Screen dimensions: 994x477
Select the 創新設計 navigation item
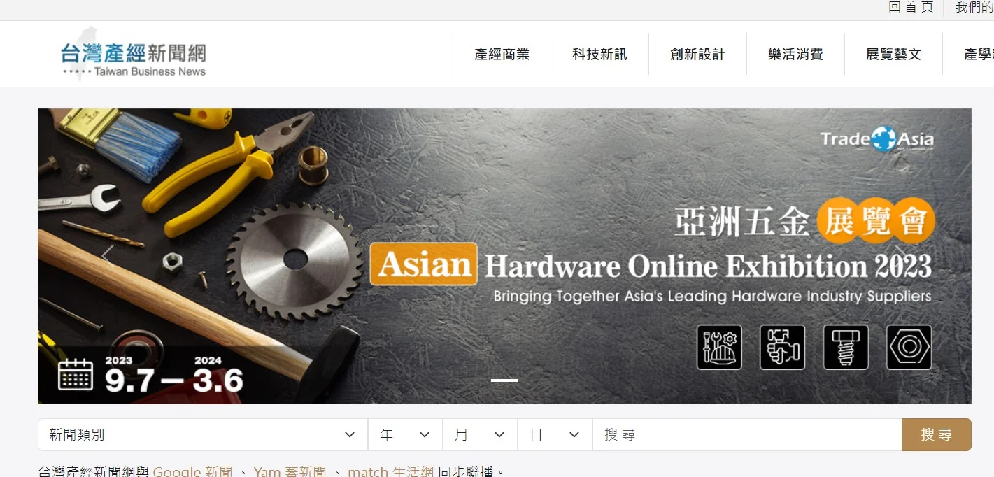(698, 55)
